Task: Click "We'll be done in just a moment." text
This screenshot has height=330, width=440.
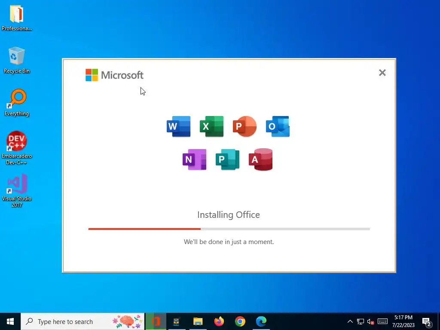Action: point(229,242)
